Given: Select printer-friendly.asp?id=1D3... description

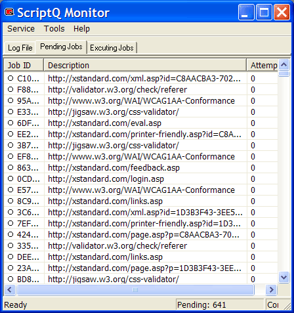Looking at the screenshot, I should coord(144,224).
